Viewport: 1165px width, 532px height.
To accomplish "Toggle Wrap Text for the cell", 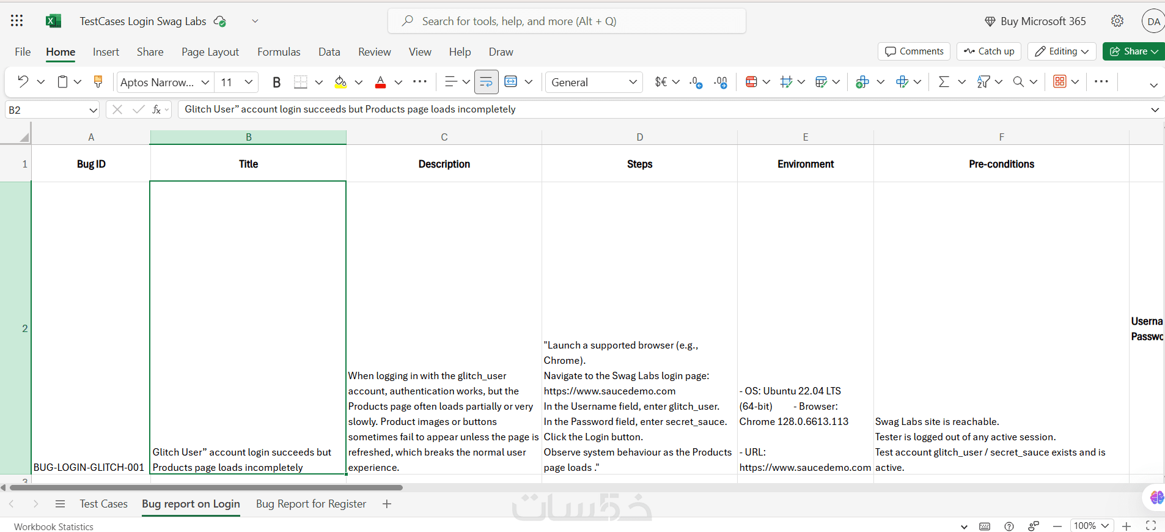I will point(487,82).
